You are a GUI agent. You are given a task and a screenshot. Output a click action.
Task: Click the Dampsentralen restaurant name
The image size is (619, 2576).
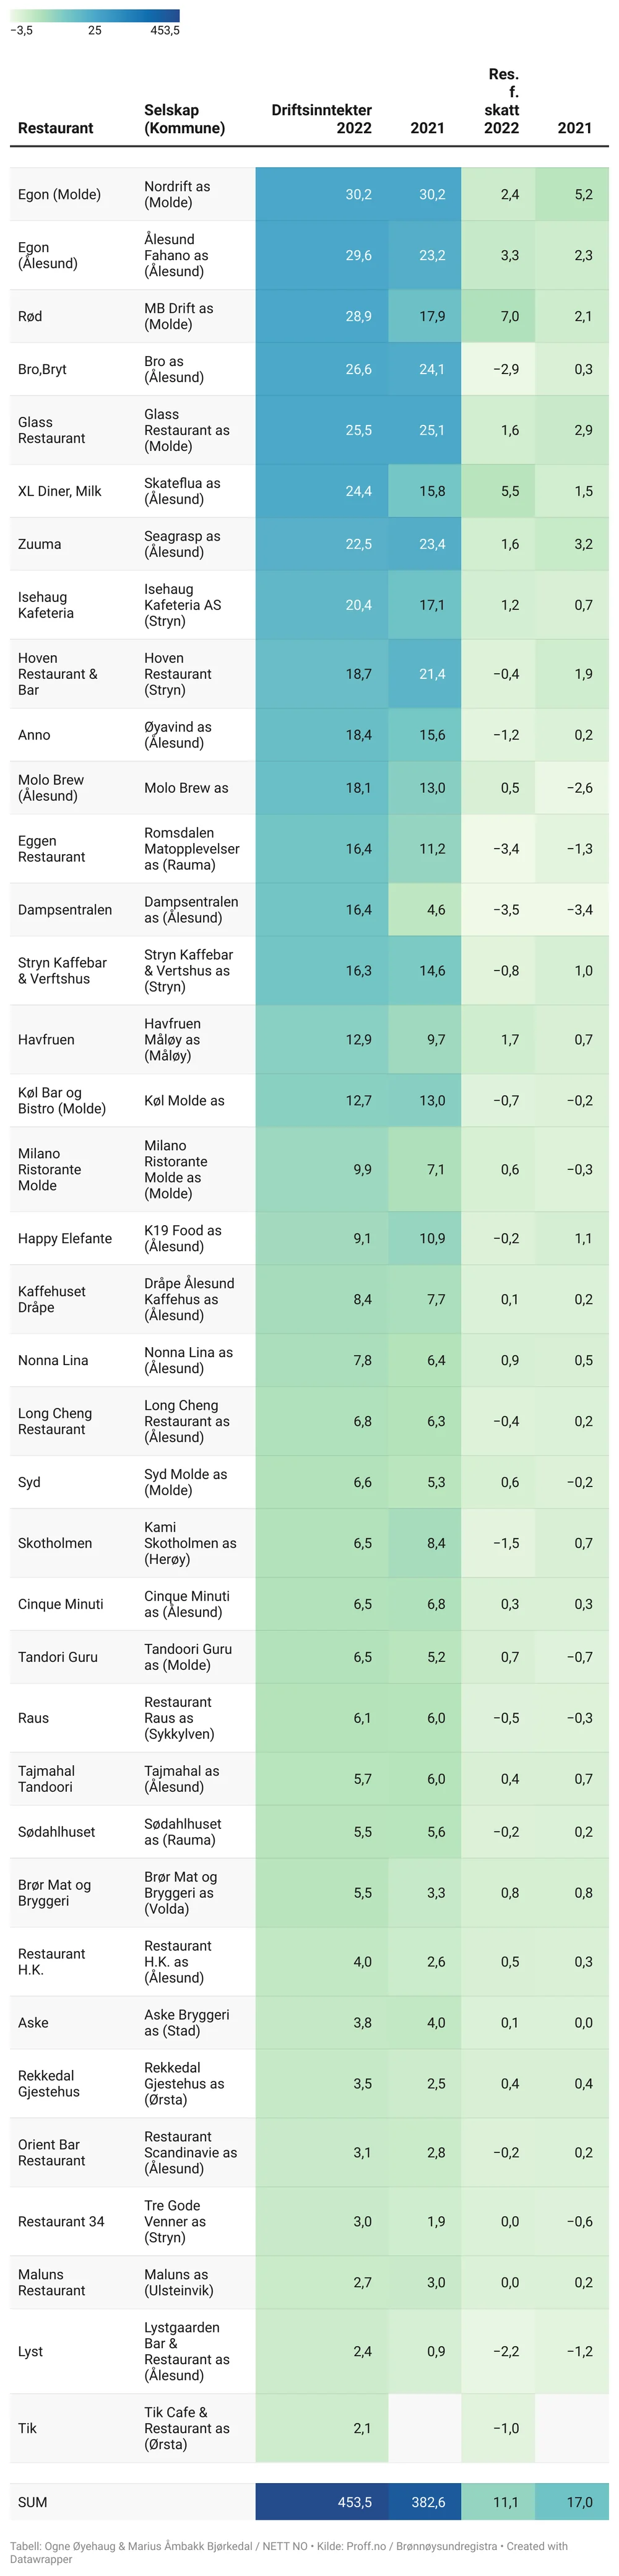pos(65,910)
